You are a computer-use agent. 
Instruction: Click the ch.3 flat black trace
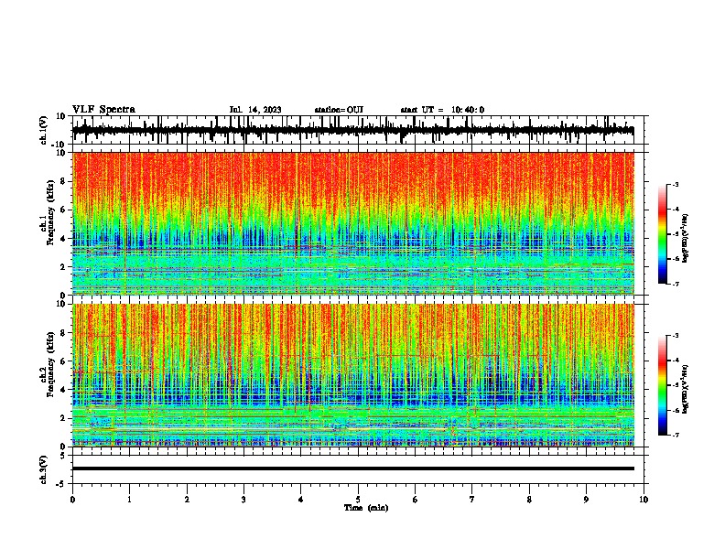point(353,468)
